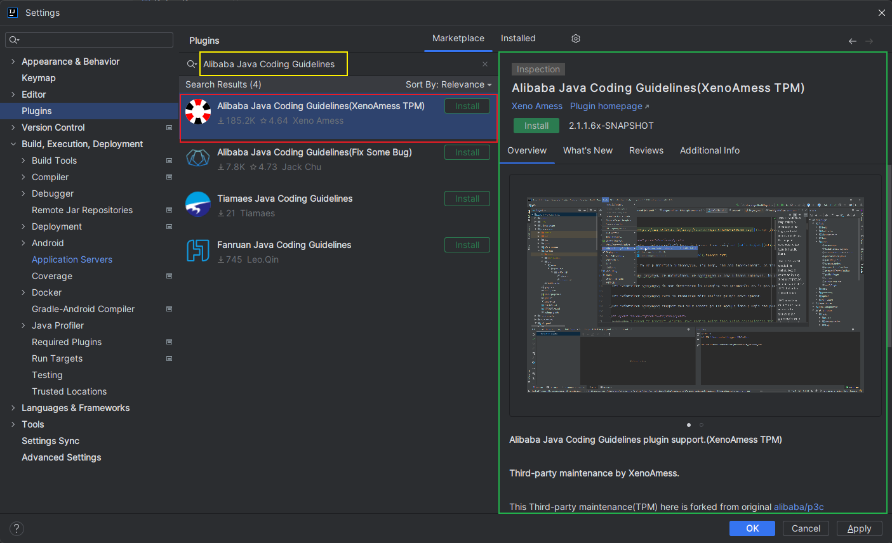Open the What's New tab

[x=588, y=150]
